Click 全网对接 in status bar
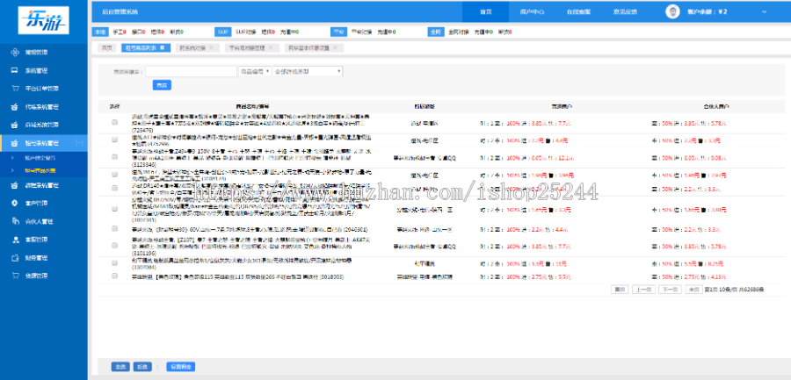Image resolution: width=791 pixels, height=380 pixels. click(459, 32)
